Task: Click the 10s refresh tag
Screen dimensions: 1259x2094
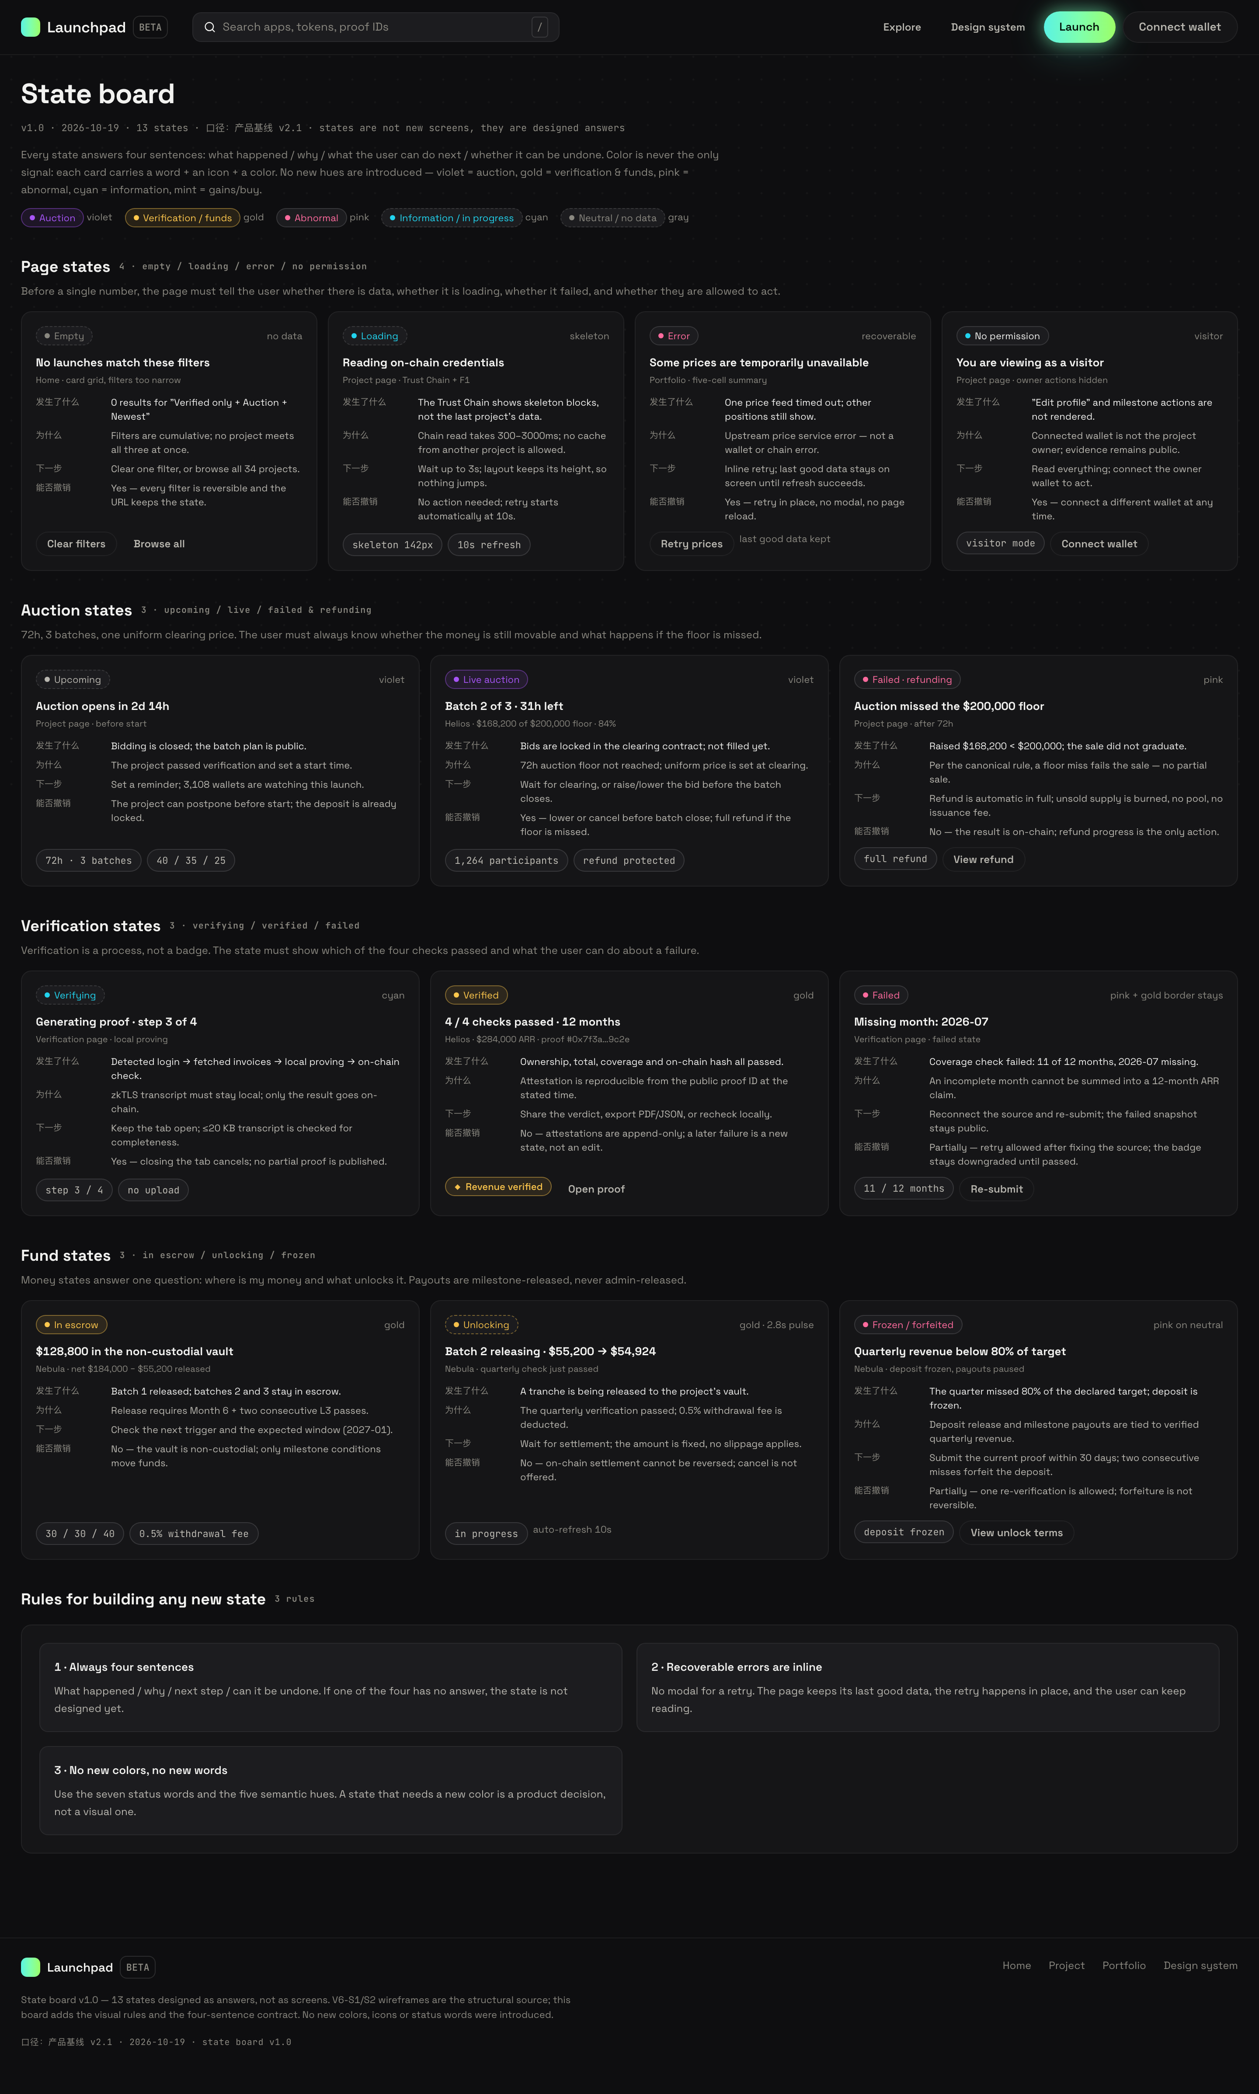Action: pos(489,545)
